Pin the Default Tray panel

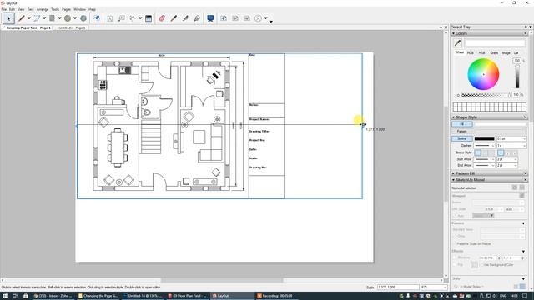click(x=526, y=27)
